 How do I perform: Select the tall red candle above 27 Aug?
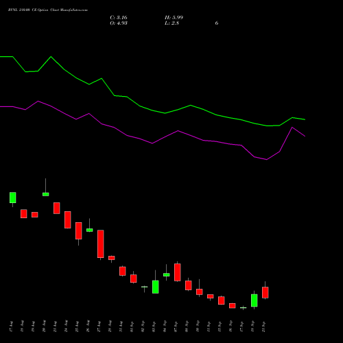point(101,244)
